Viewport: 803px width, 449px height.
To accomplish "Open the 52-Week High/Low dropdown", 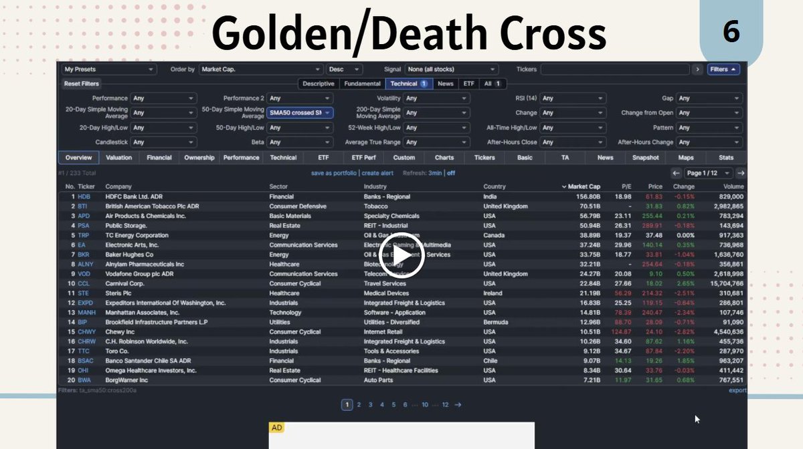I will 436,128.
